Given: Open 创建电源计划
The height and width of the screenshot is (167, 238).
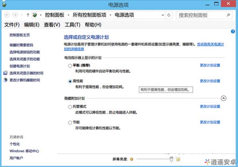Looking at the screenshot, I should 19,66.
